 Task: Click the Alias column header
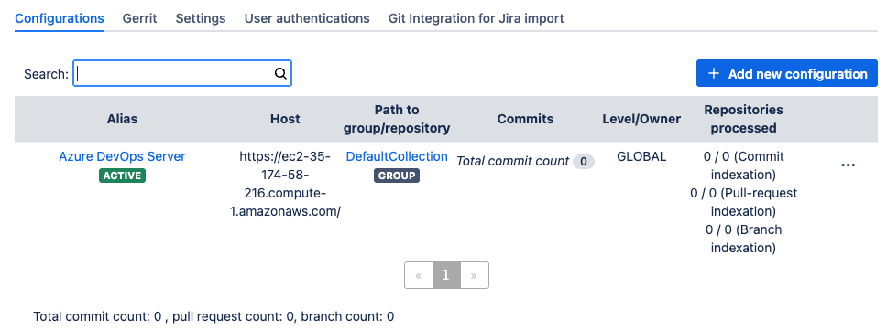pos(122,119)
